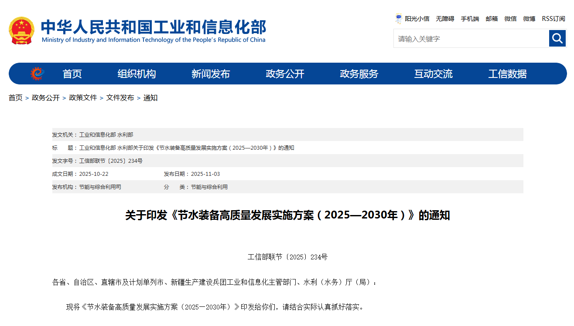Open the 首页 navigation menu item
The width and height of the screenshot is (574, 326).
72,74
